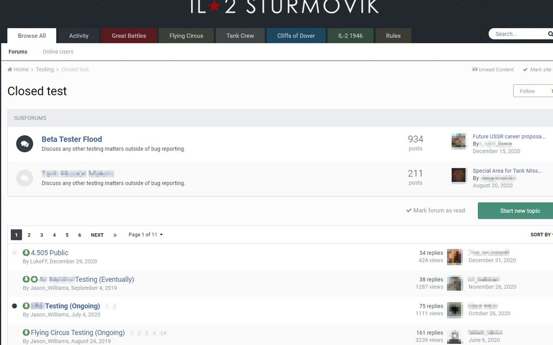Click the checkmark beside Mark forum as read
The image size is (553, 345).
coord(409,211)
